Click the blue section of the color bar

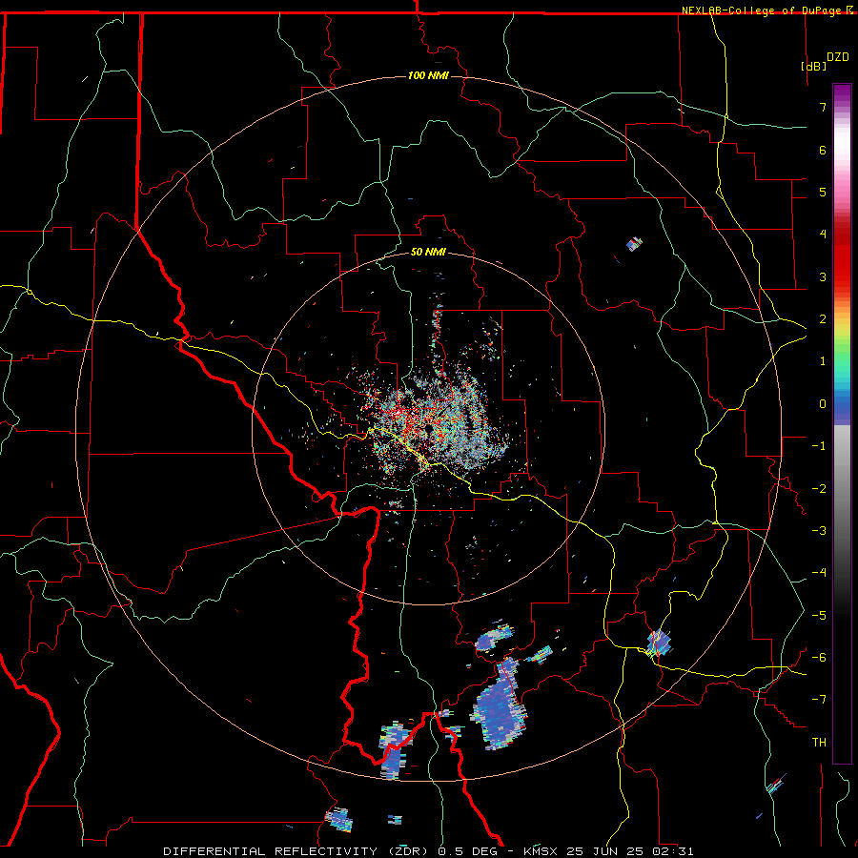tap(842, 408)
